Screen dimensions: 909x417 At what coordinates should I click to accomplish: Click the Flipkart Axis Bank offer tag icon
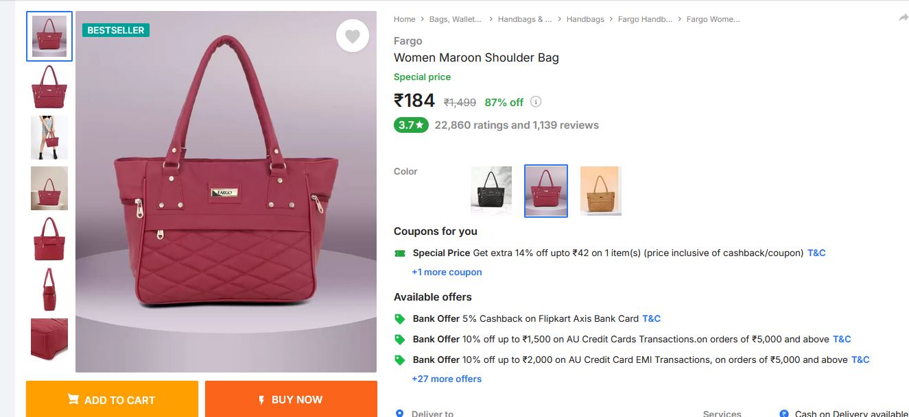400,319
